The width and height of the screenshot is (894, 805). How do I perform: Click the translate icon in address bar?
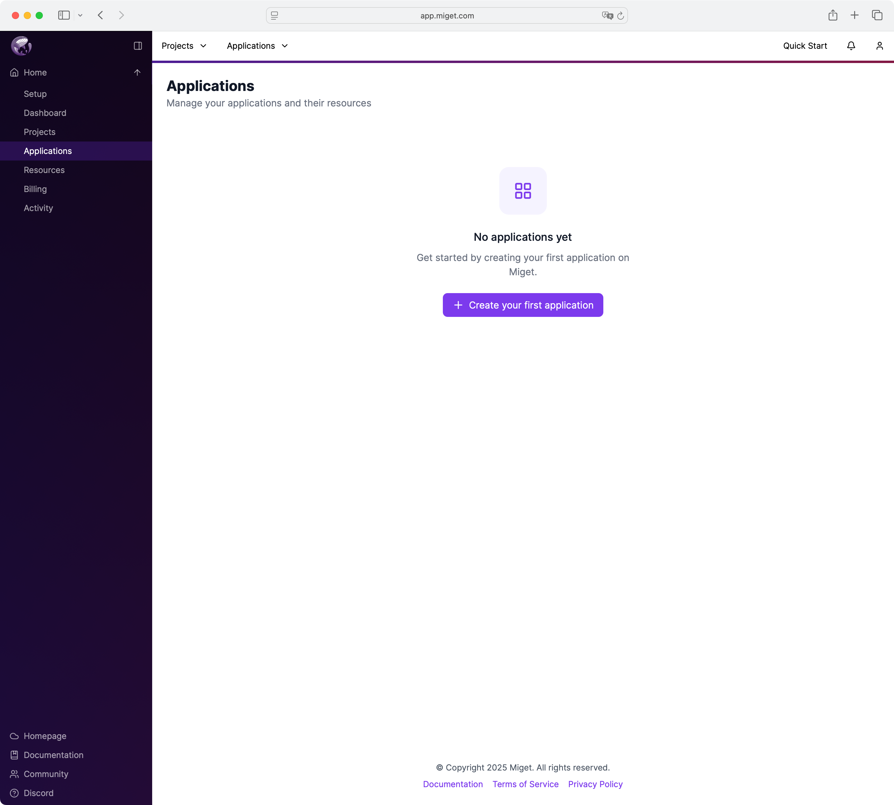pos(607,15)
